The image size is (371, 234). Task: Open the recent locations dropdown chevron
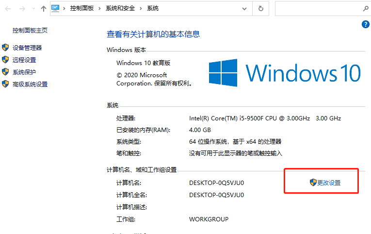[33, 9]
